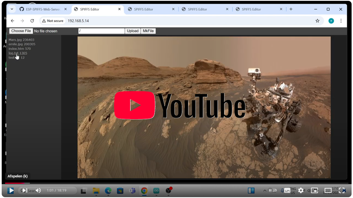Viewport: 353px width, 198px height.
Task: Open the widgets panel icon on taskbar
Action: (x=251, y=191)
